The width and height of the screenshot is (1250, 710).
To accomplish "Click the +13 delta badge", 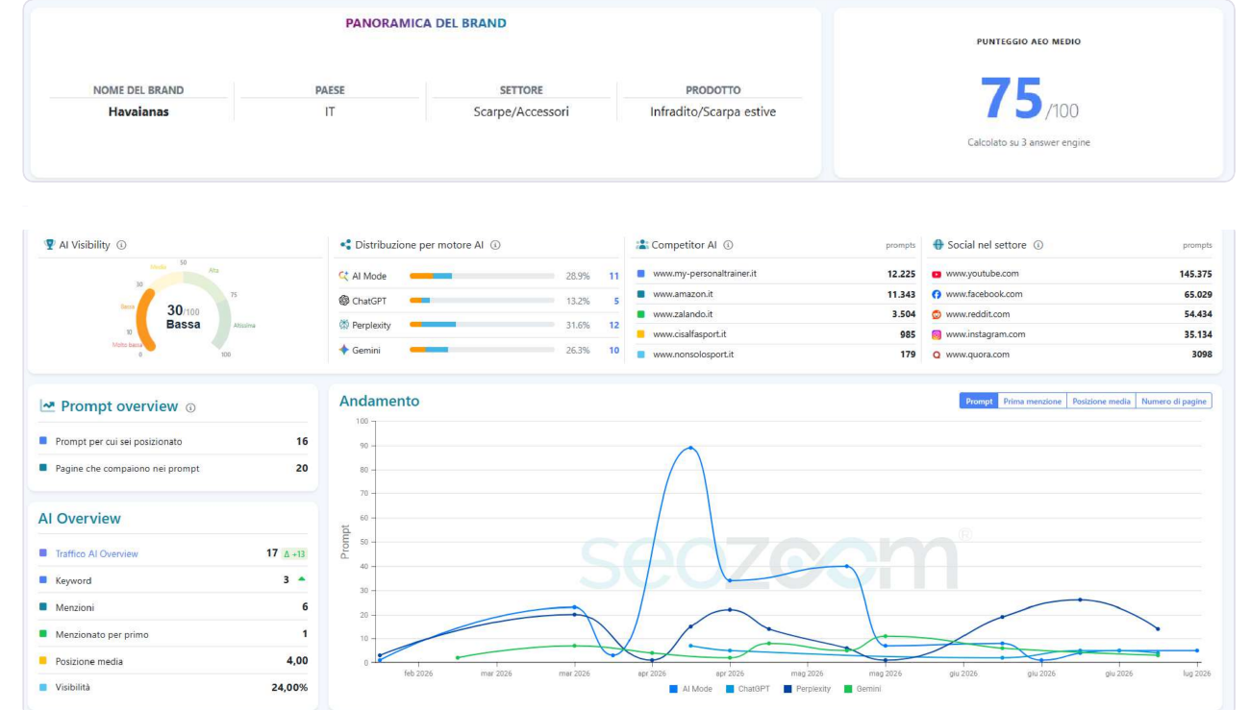I will (294, 553).
